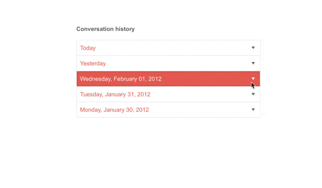Show today's conversation history panel
The image size is (322, 188).
click(167, 48)
